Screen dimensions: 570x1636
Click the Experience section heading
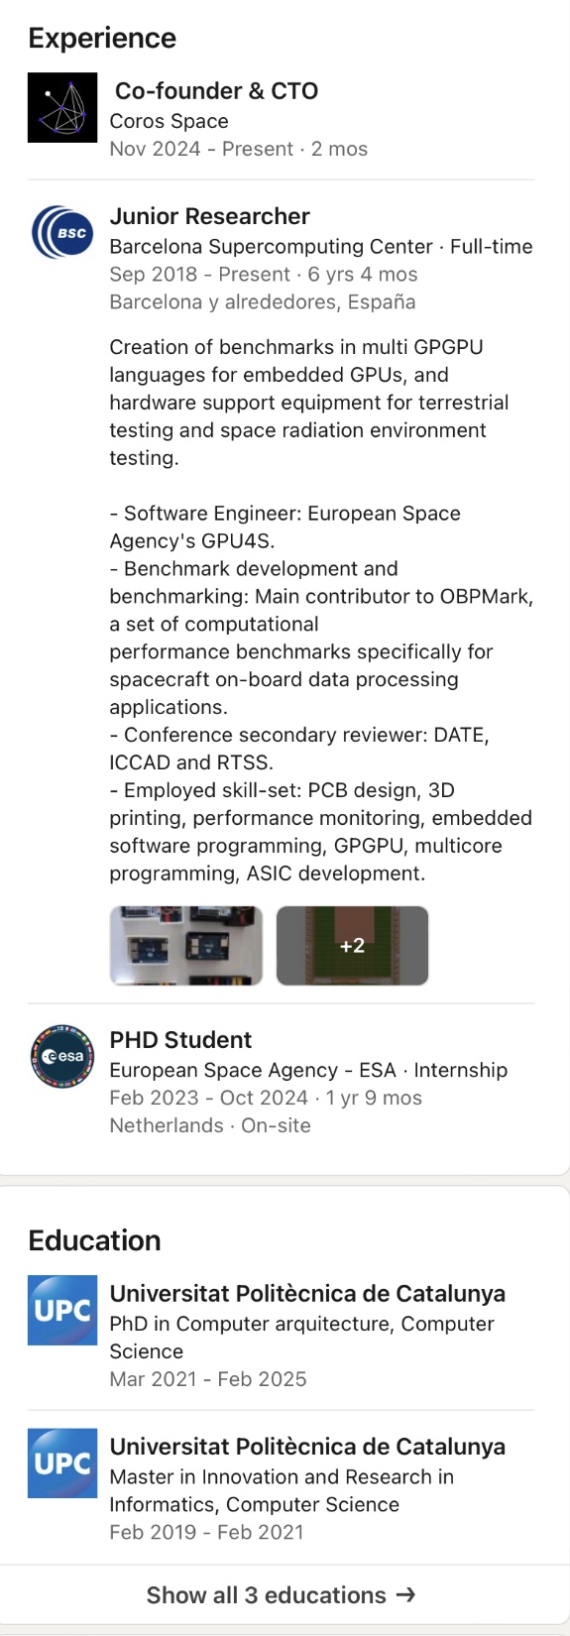pos(102,38)
